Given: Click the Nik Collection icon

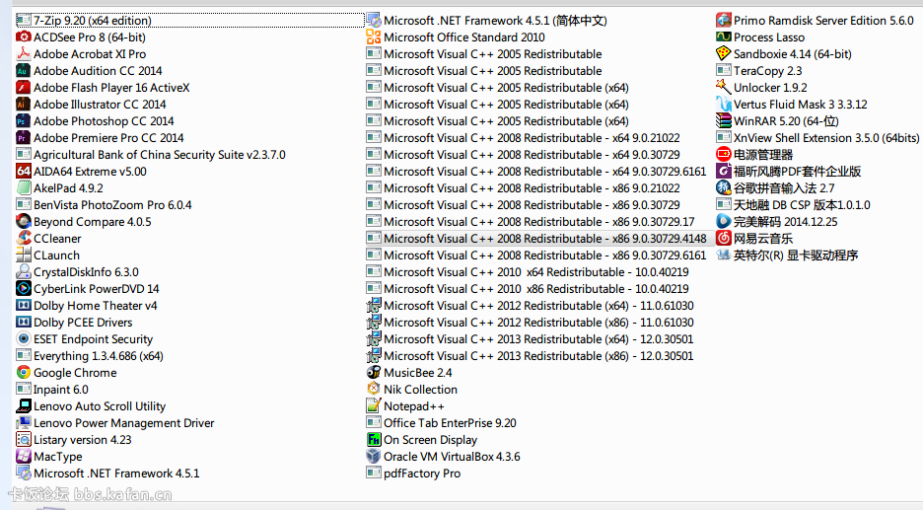Looking at the screenshot, I should (x=374, y=390).
